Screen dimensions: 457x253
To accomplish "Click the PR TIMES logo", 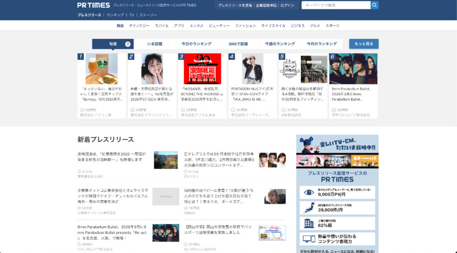I will pyautogui.click(x=93, y=5).
